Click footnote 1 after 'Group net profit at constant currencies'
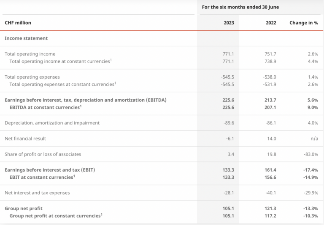The width and height of the screenshot is (324, 225). click(101, 214)
